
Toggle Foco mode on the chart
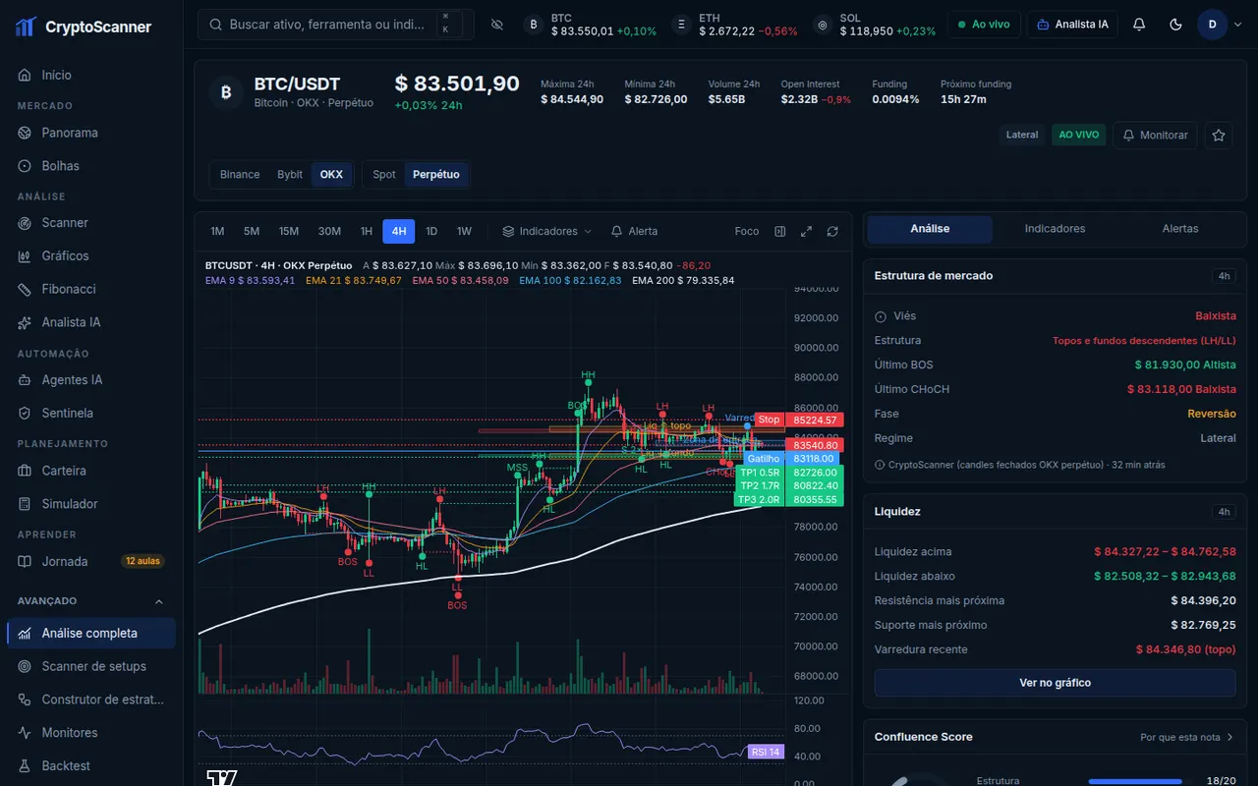747,231
